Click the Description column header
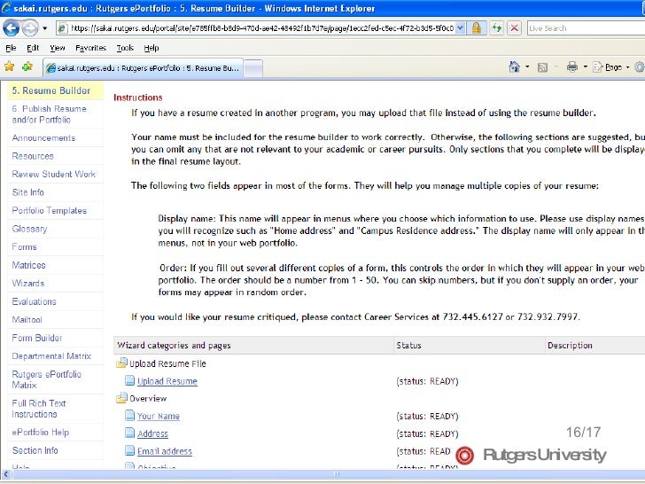This screenshot has width=645, height=484. point(594,346)
